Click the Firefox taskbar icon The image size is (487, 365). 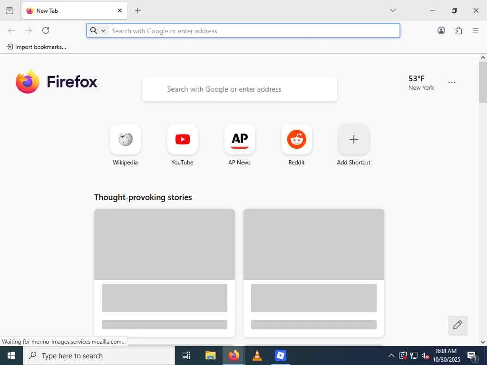click(x=234, y=355)
